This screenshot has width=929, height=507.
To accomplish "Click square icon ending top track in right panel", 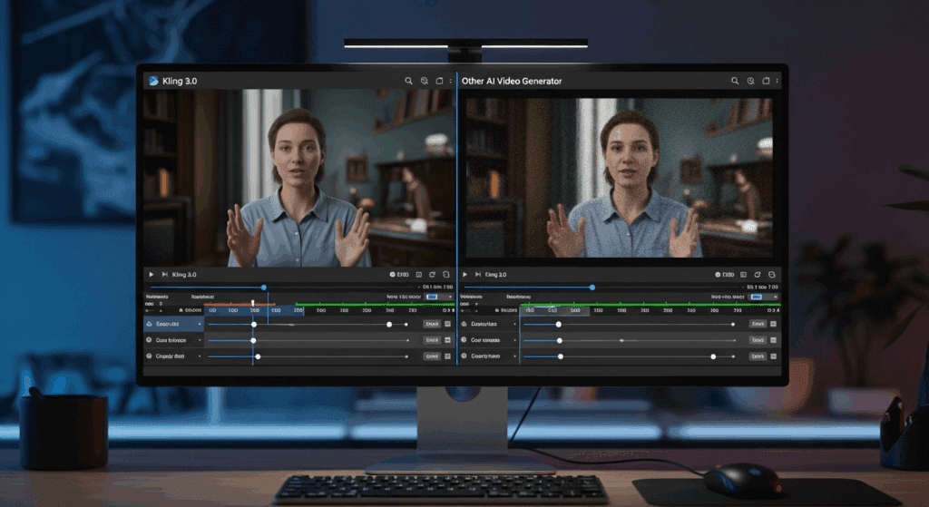I will pyautogui.click(x=773, y=324).
